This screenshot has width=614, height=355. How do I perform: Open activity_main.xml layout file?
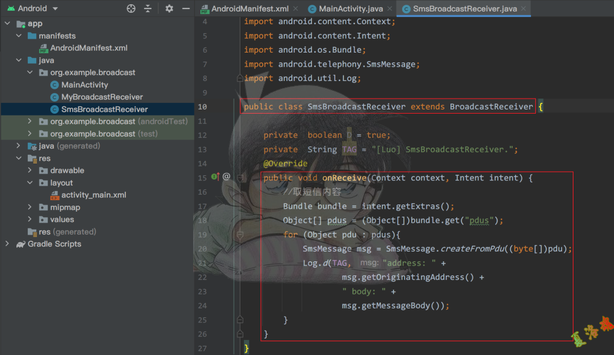tap(93, 195)
